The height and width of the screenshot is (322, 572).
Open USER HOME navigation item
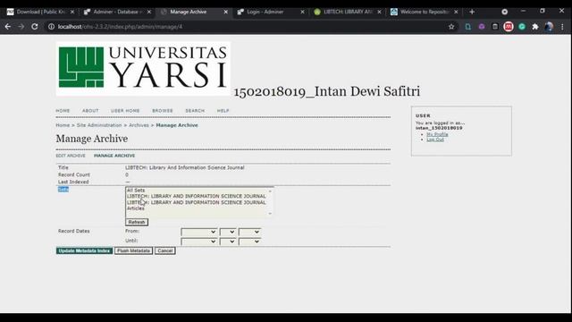coord(125,111)
